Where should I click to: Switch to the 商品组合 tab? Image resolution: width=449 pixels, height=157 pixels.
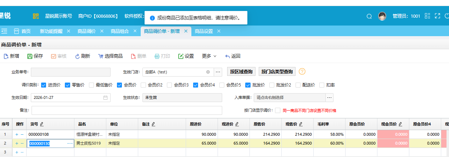(119, 31)
